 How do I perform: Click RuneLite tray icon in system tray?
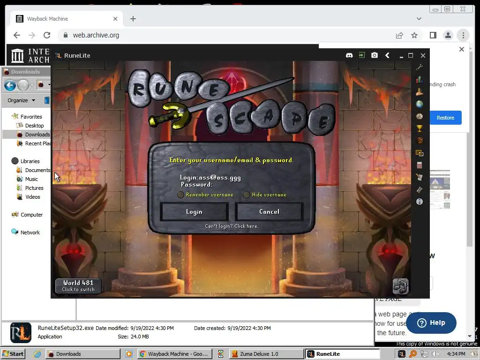401,354
